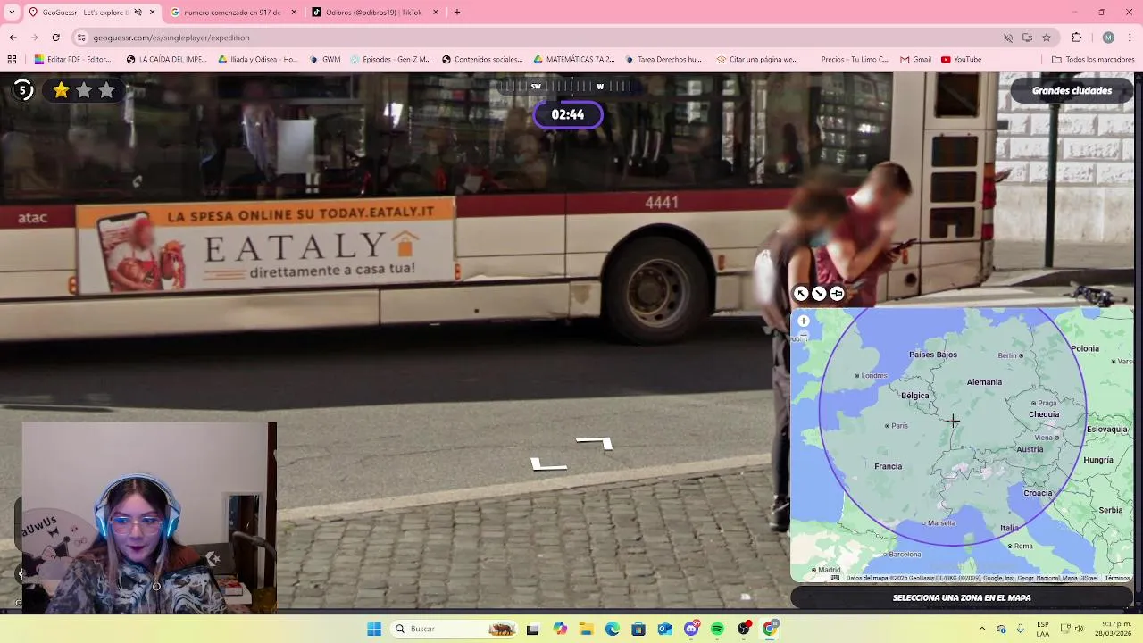Screen dimensions: 1143x643
Task: Open the 'Contenidos sociales' bookmark
Action: pyautogui.click(x=482, y=60)
